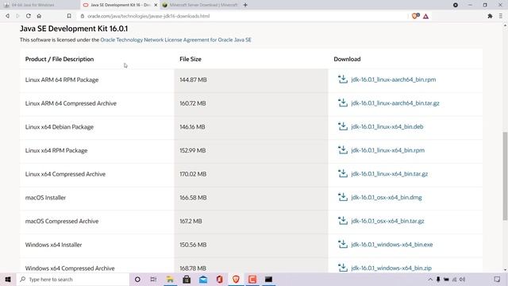Open the notification center icon
The height and width of the screenshot is (286, 508).
(497, 279)
